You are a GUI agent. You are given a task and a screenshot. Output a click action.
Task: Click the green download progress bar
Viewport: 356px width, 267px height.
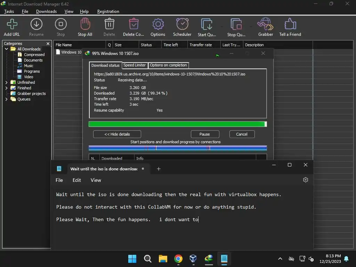coord(178,124)
